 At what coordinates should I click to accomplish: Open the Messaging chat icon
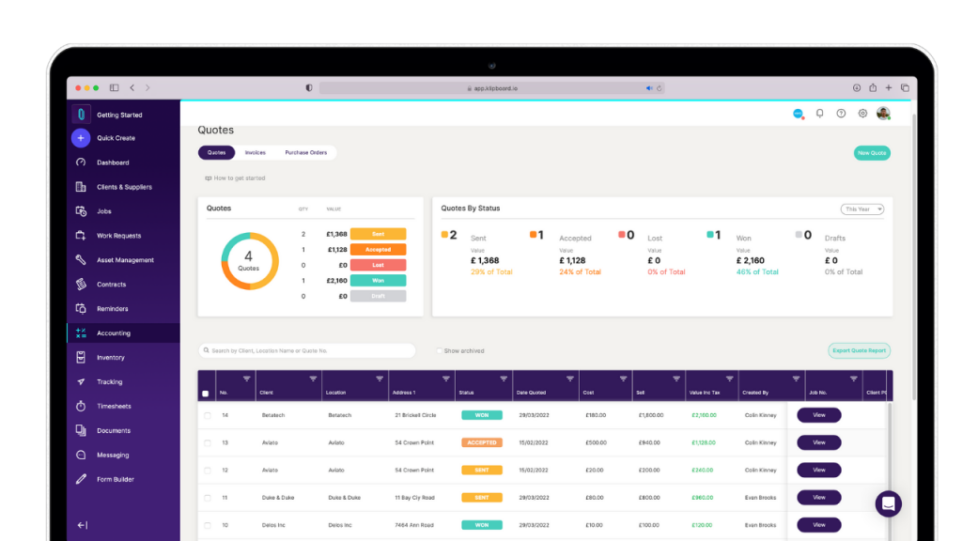(x=81, y=456)
